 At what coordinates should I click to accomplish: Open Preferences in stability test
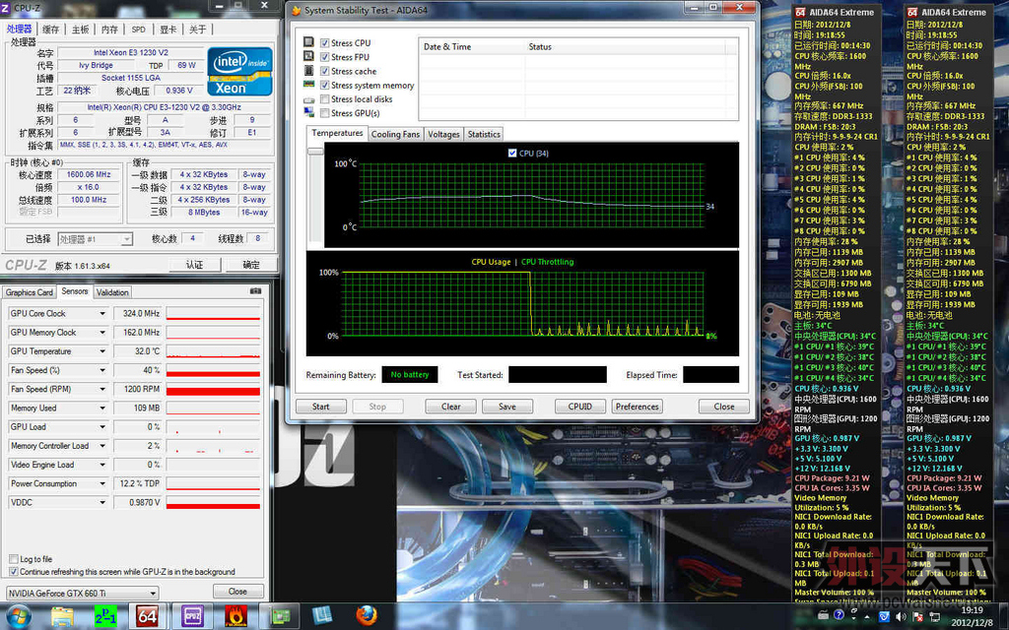[x=637, y=407]
